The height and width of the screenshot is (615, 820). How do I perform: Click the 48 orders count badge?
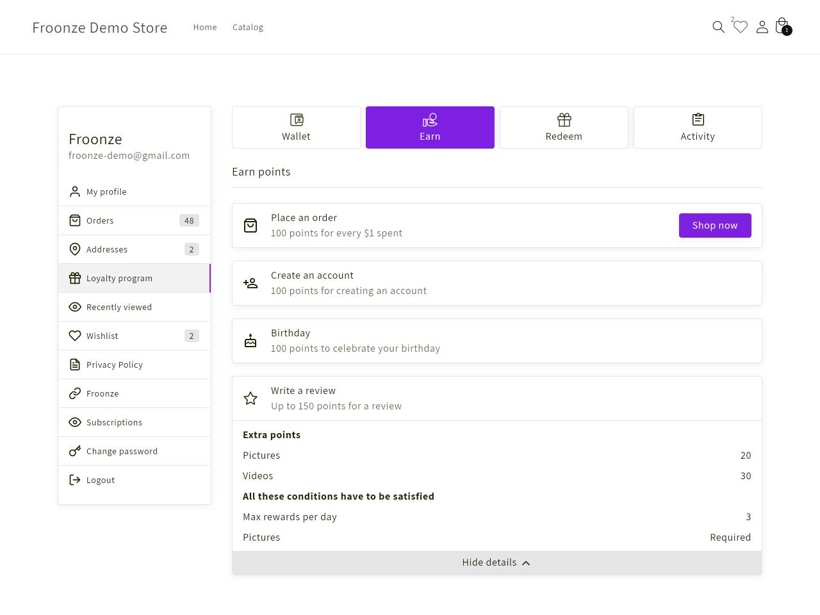[189, 220]
